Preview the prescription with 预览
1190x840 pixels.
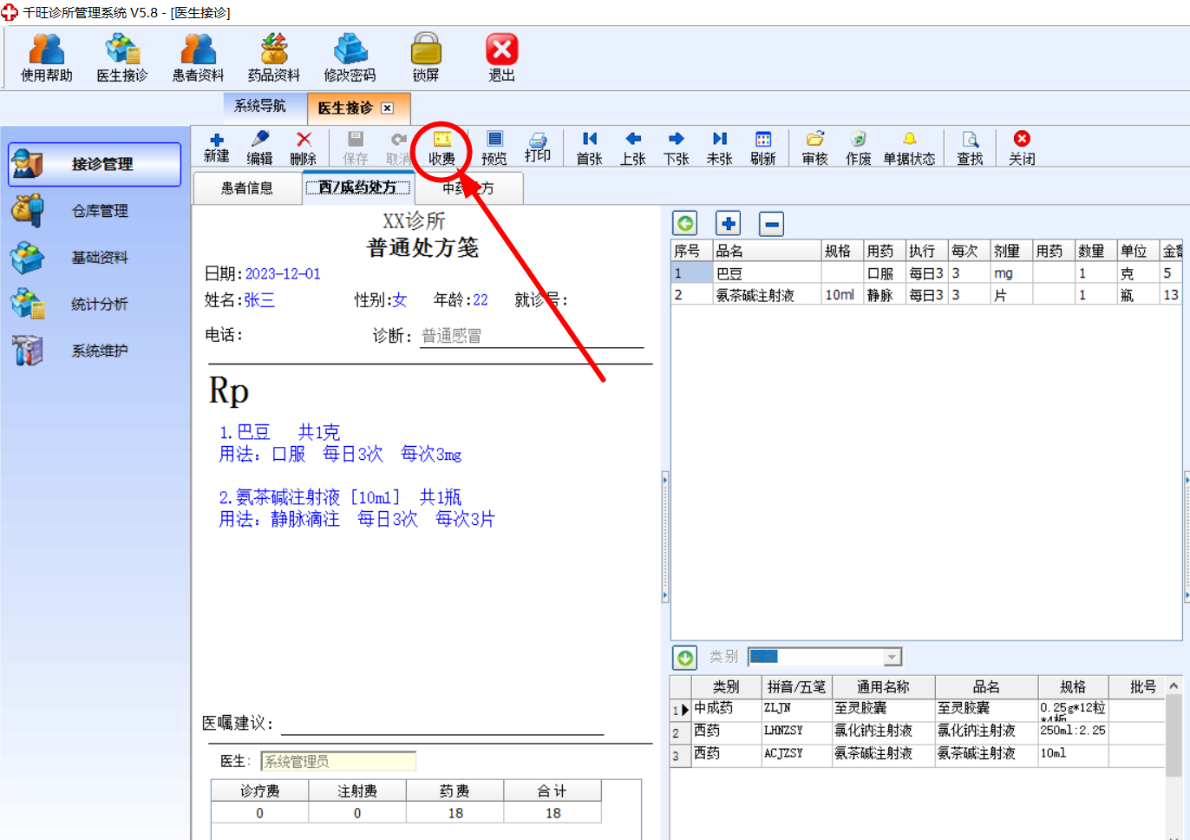[x=494, y=148]
